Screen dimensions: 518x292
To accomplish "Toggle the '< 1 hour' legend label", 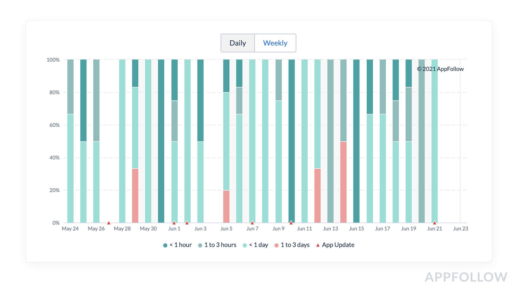I will click(x=181, y=245).
